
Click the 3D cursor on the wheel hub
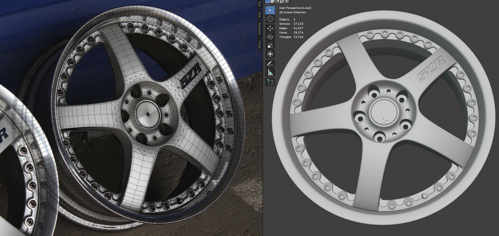point(385,121)
